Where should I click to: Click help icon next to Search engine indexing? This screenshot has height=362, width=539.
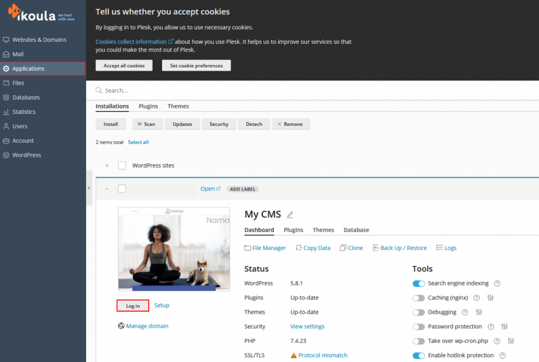point(497,283)
